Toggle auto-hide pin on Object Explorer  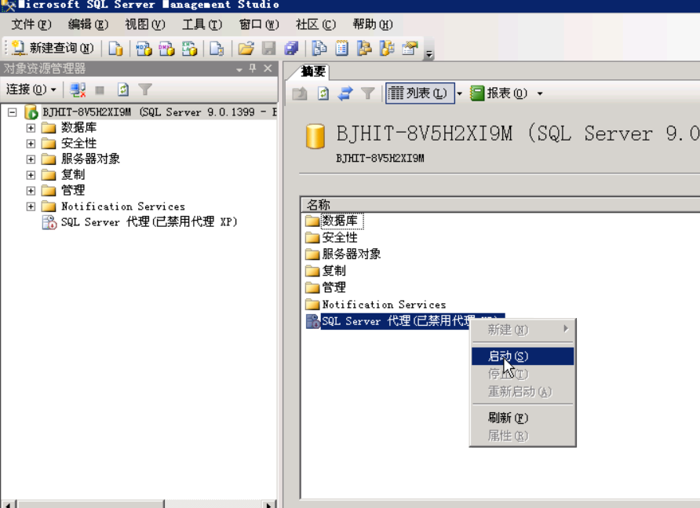tap(253, 68)
